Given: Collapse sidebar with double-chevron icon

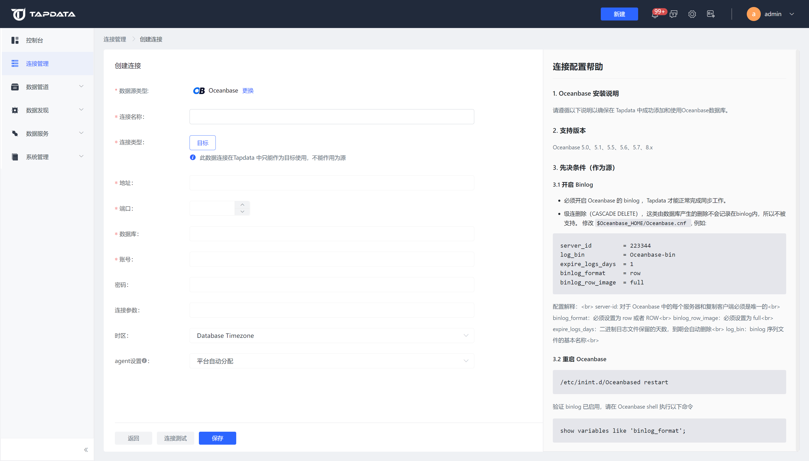Looking at the screenshot, I should click(86, 450).
